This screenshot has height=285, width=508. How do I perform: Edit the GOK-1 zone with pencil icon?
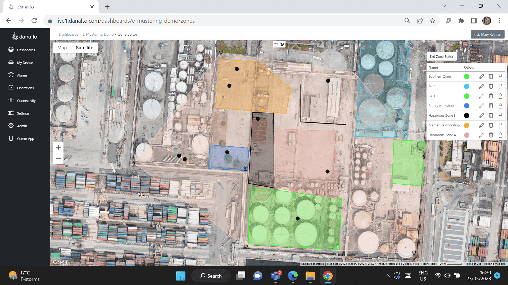click(x=481, y=96)
